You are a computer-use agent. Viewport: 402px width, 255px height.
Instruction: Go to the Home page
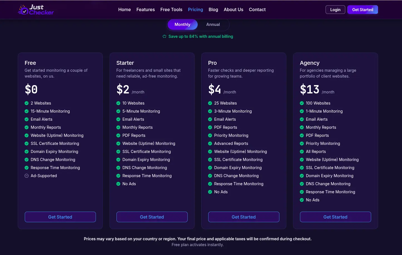pyautogui.click(x=125, y=9)
